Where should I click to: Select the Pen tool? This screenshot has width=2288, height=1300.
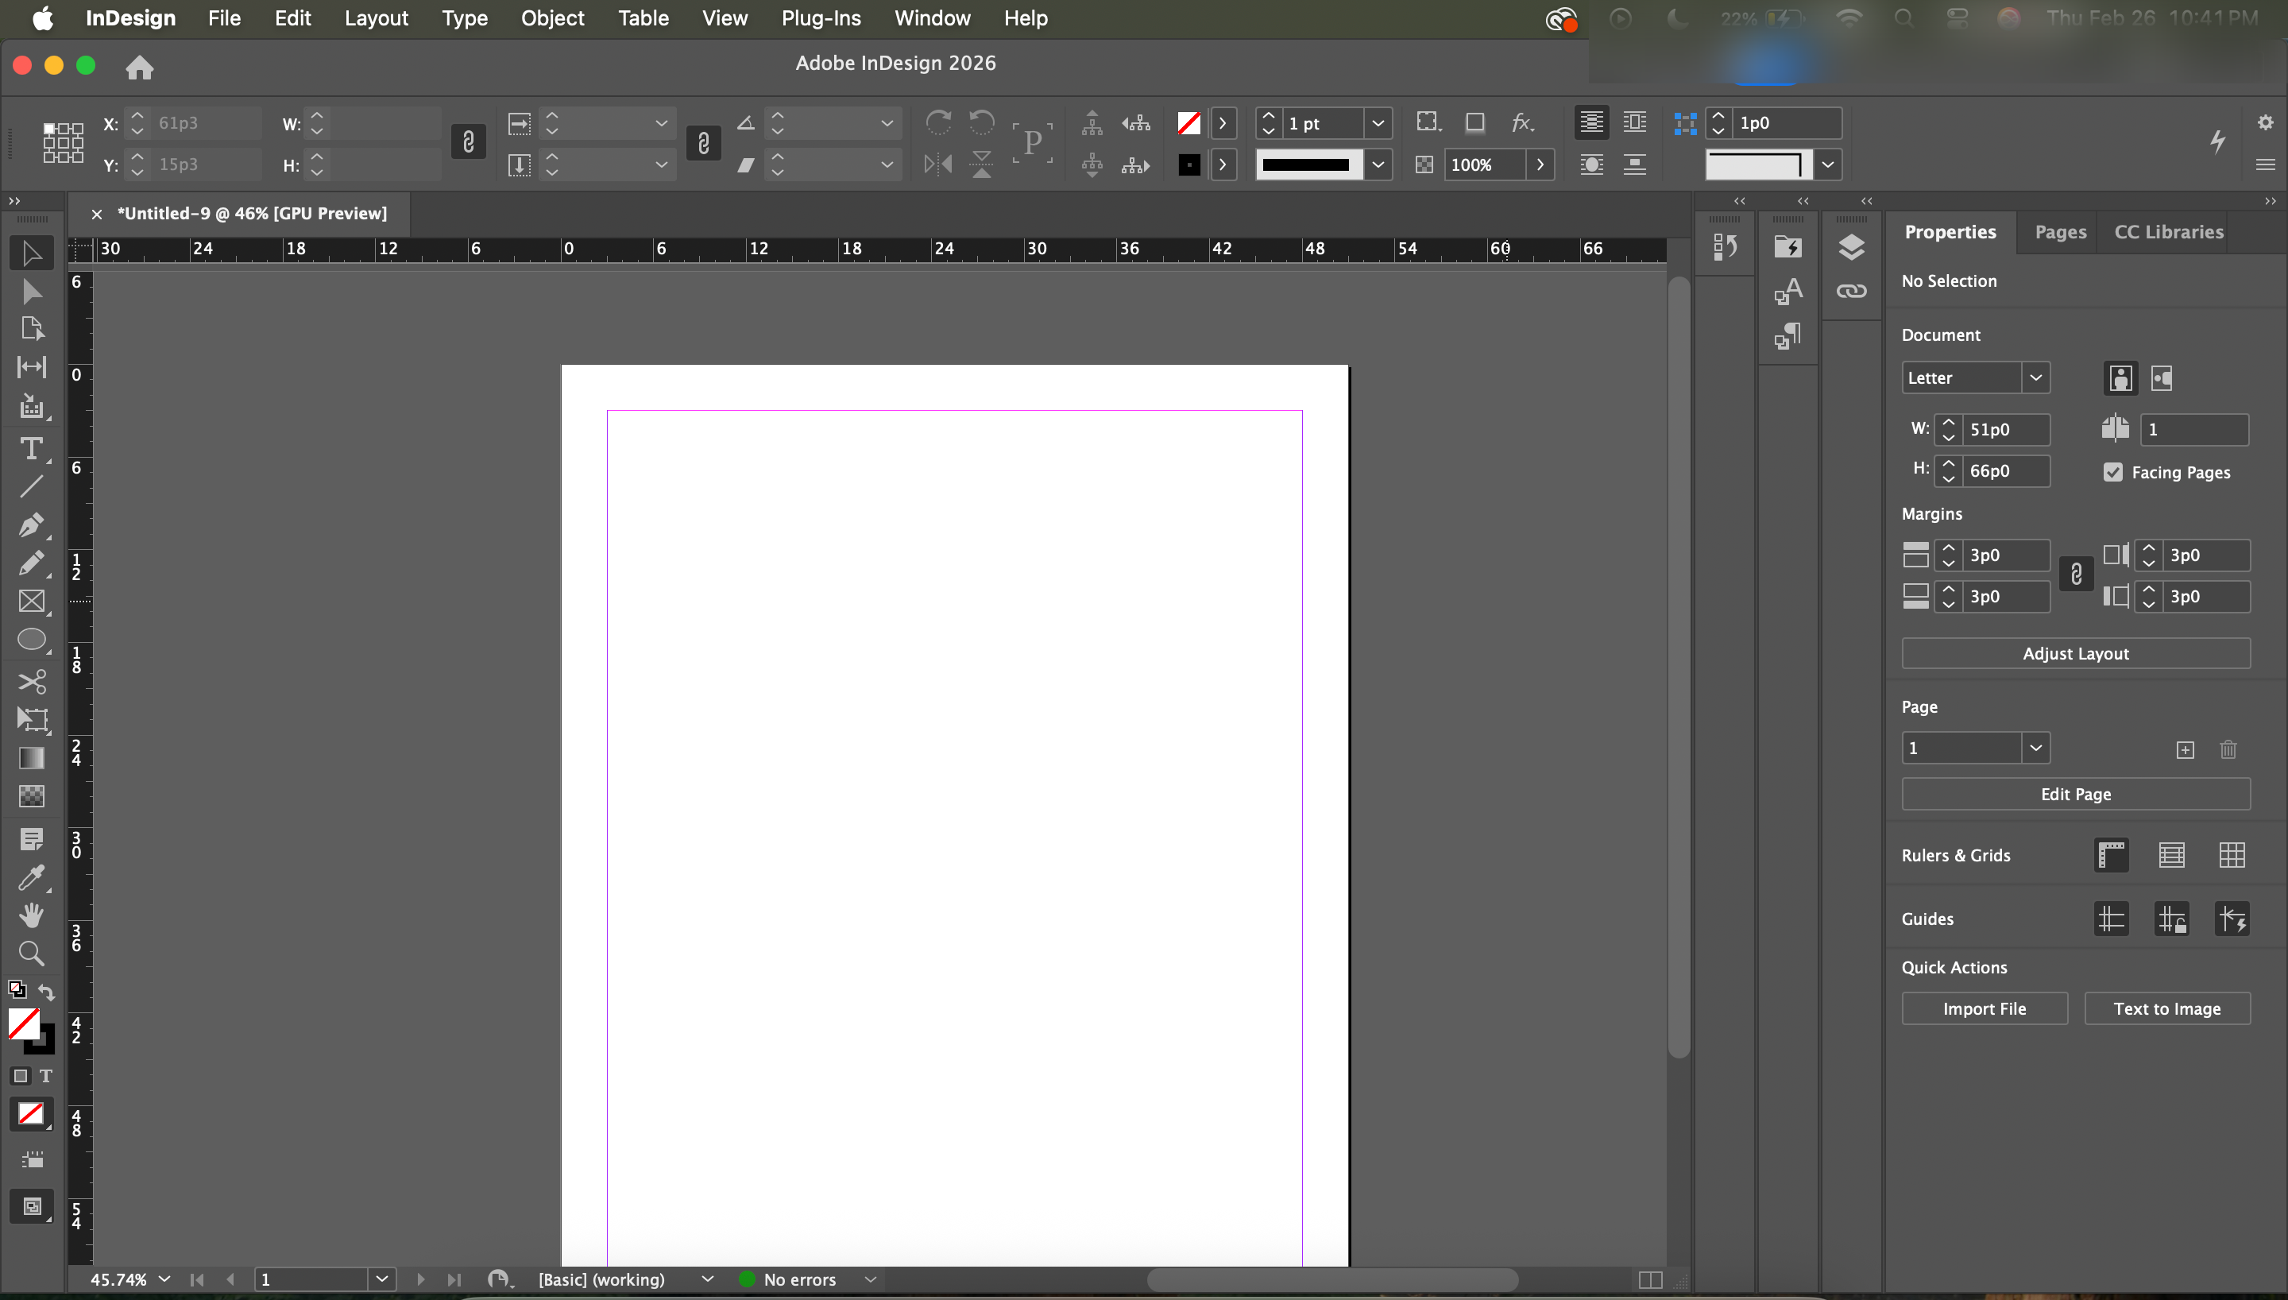coord(31,525)
